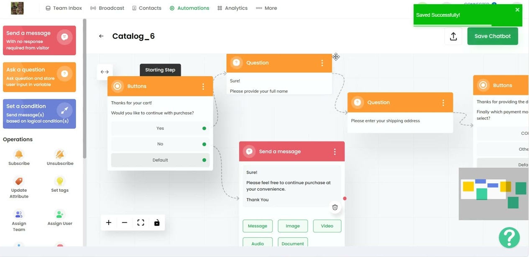
Task: Click the Save Chatbot button
Action: pyautogui.click(x=492, y=36)
